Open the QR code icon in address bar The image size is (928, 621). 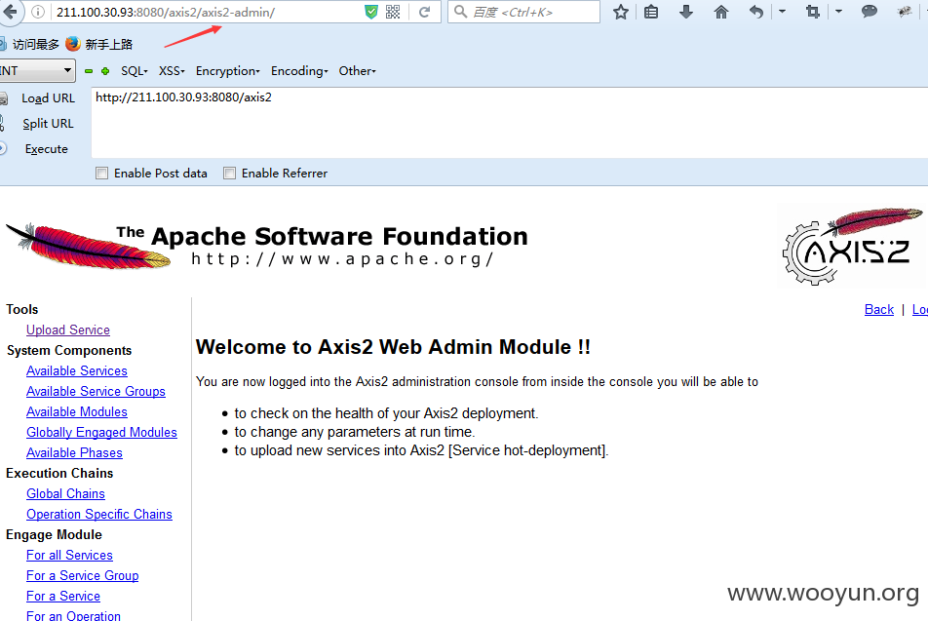click(x=393, y=12)
